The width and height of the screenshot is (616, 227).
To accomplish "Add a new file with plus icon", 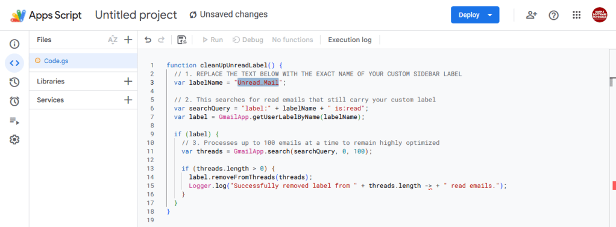I will pyautogui.click(x=128, y=40).
